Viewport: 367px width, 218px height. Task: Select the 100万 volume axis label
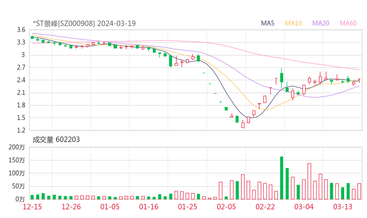[17, 173]
